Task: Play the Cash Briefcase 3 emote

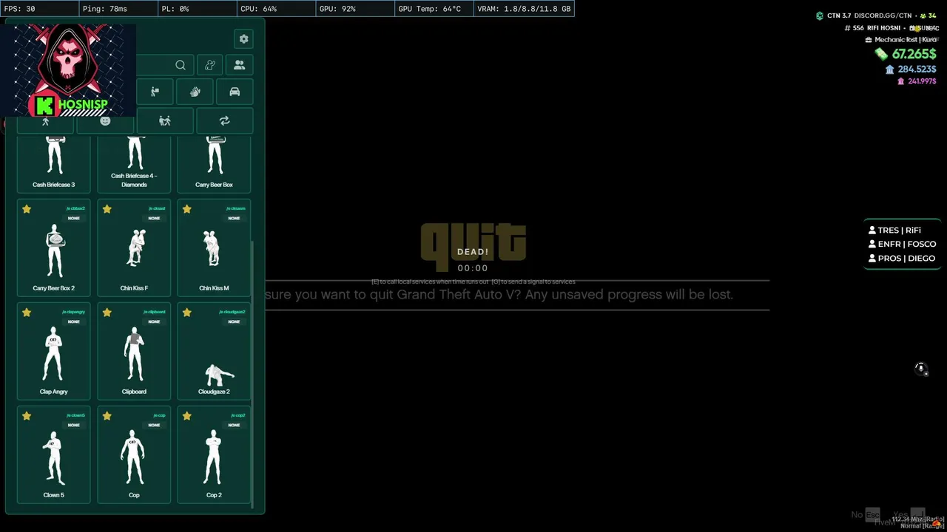Action: click(x=54, y=164)
